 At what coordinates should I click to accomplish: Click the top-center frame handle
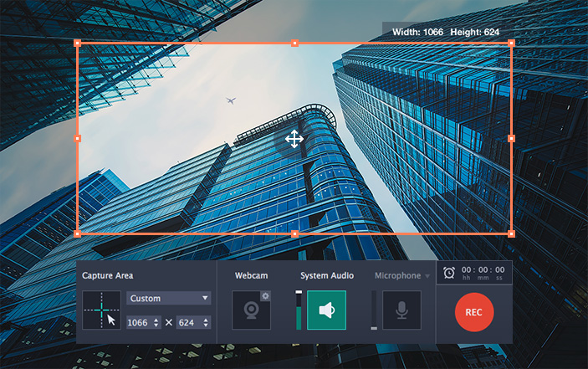294,44
